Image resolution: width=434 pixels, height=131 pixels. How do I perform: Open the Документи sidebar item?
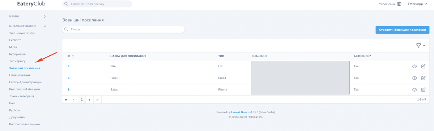(17, 117)
